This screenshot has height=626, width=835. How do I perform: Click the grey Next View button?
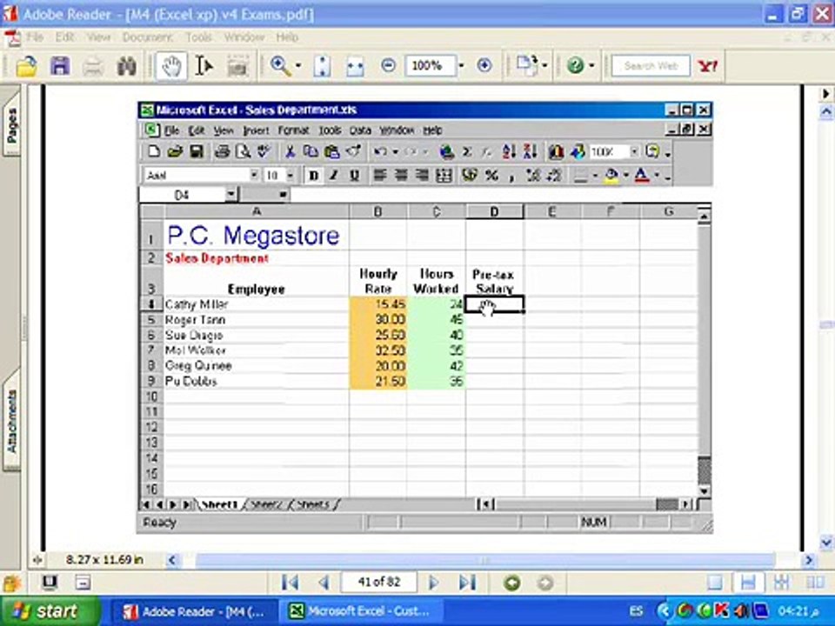pyautogui.click(x=544, y=583)
